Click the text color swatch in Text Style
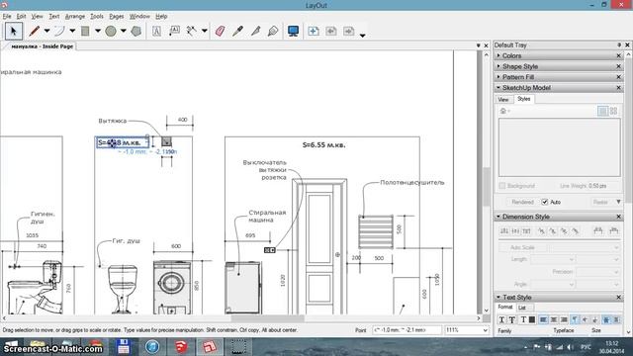Screen dimensions: 633x356 [532, 319]
